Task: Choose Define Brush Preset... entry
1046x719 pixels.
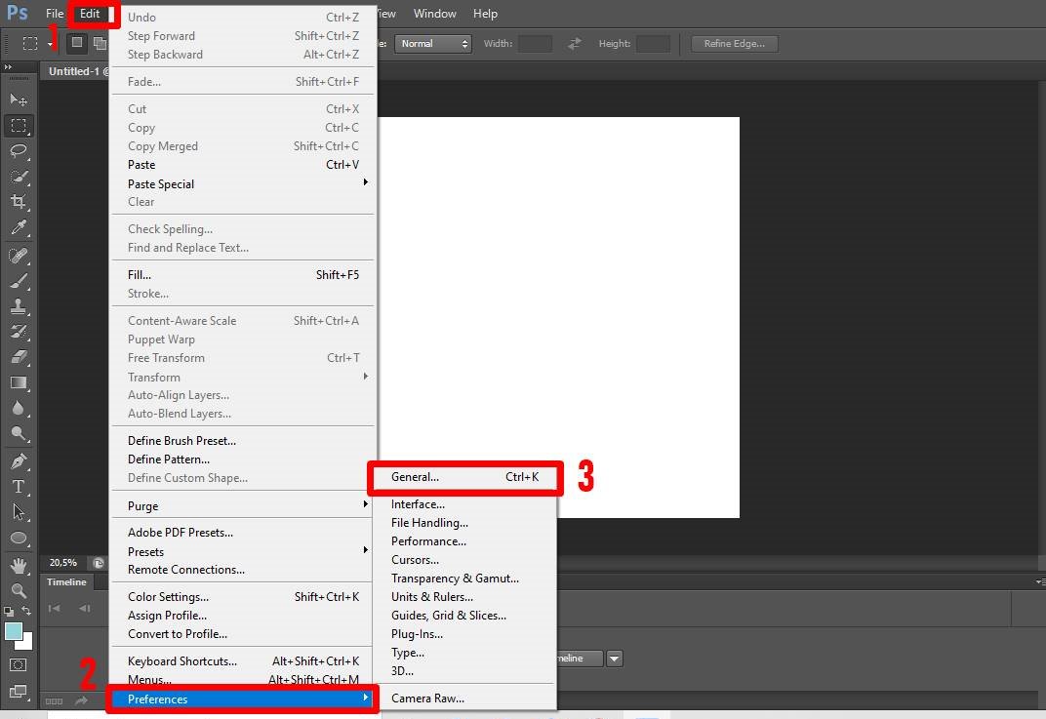Action: coord(243,441)
